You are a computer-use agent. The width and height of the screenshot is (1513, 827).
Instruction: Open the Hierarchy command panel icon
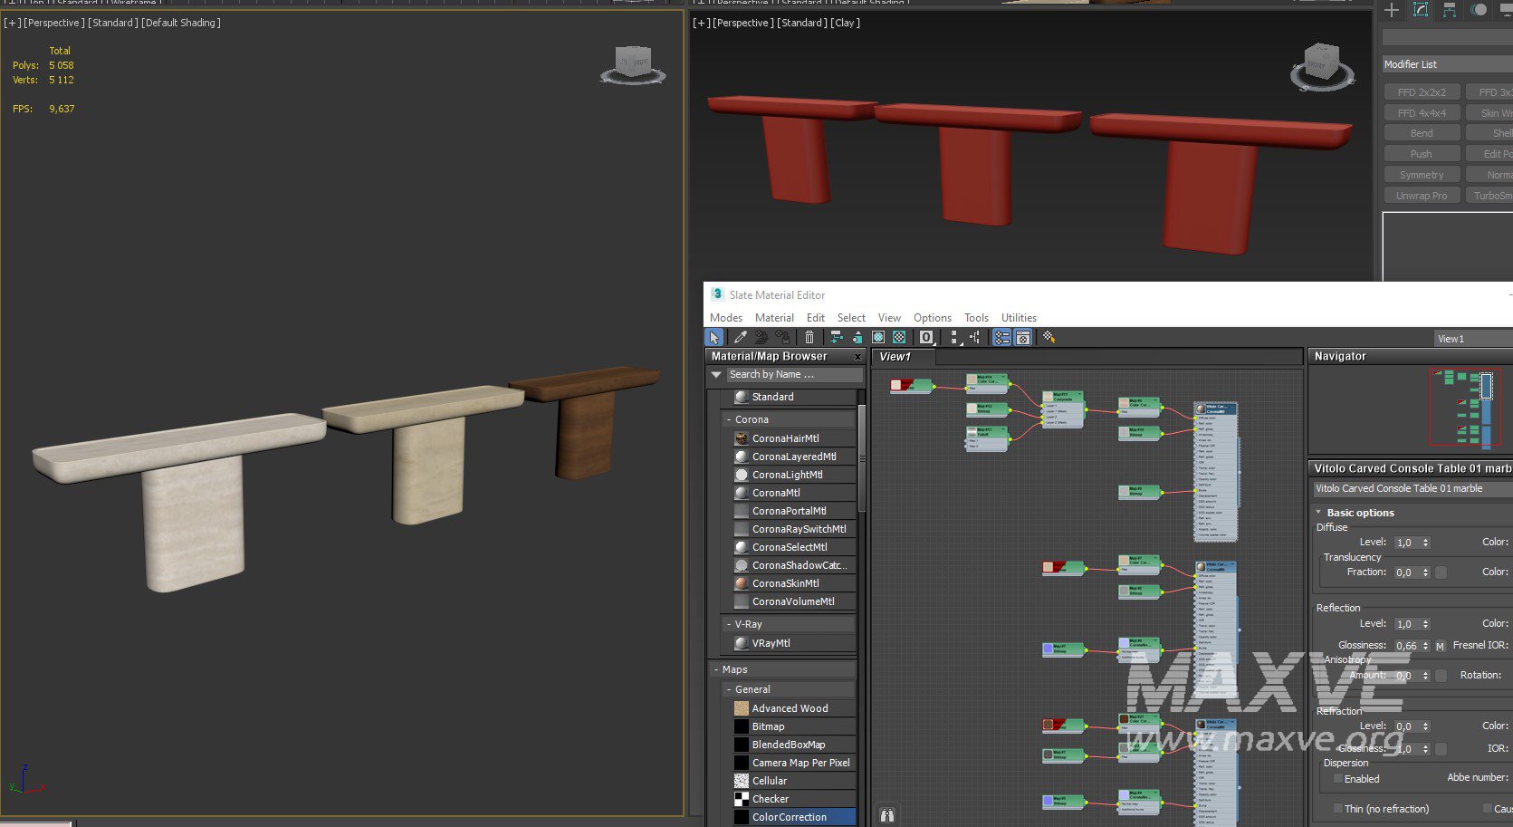[x=1450, y=10]
